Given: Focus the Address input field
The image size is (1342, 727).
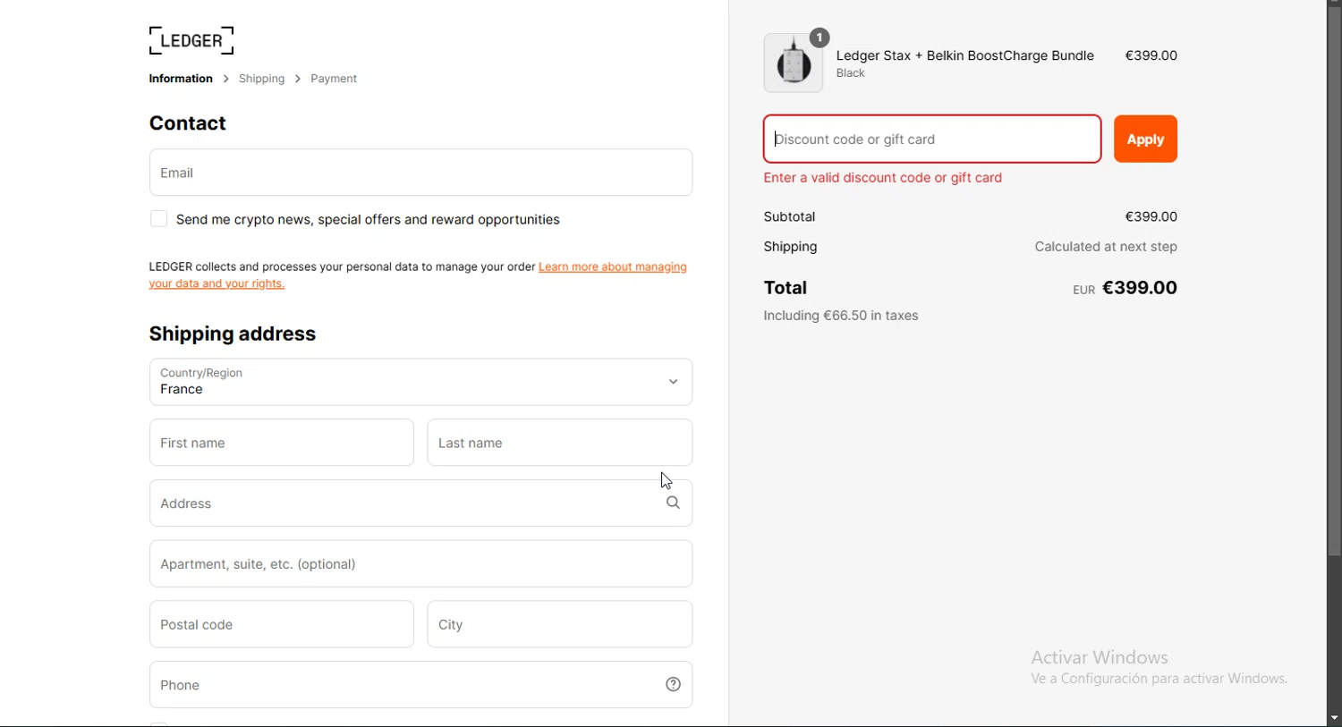Looking at the screenshot, I should 420,503.
